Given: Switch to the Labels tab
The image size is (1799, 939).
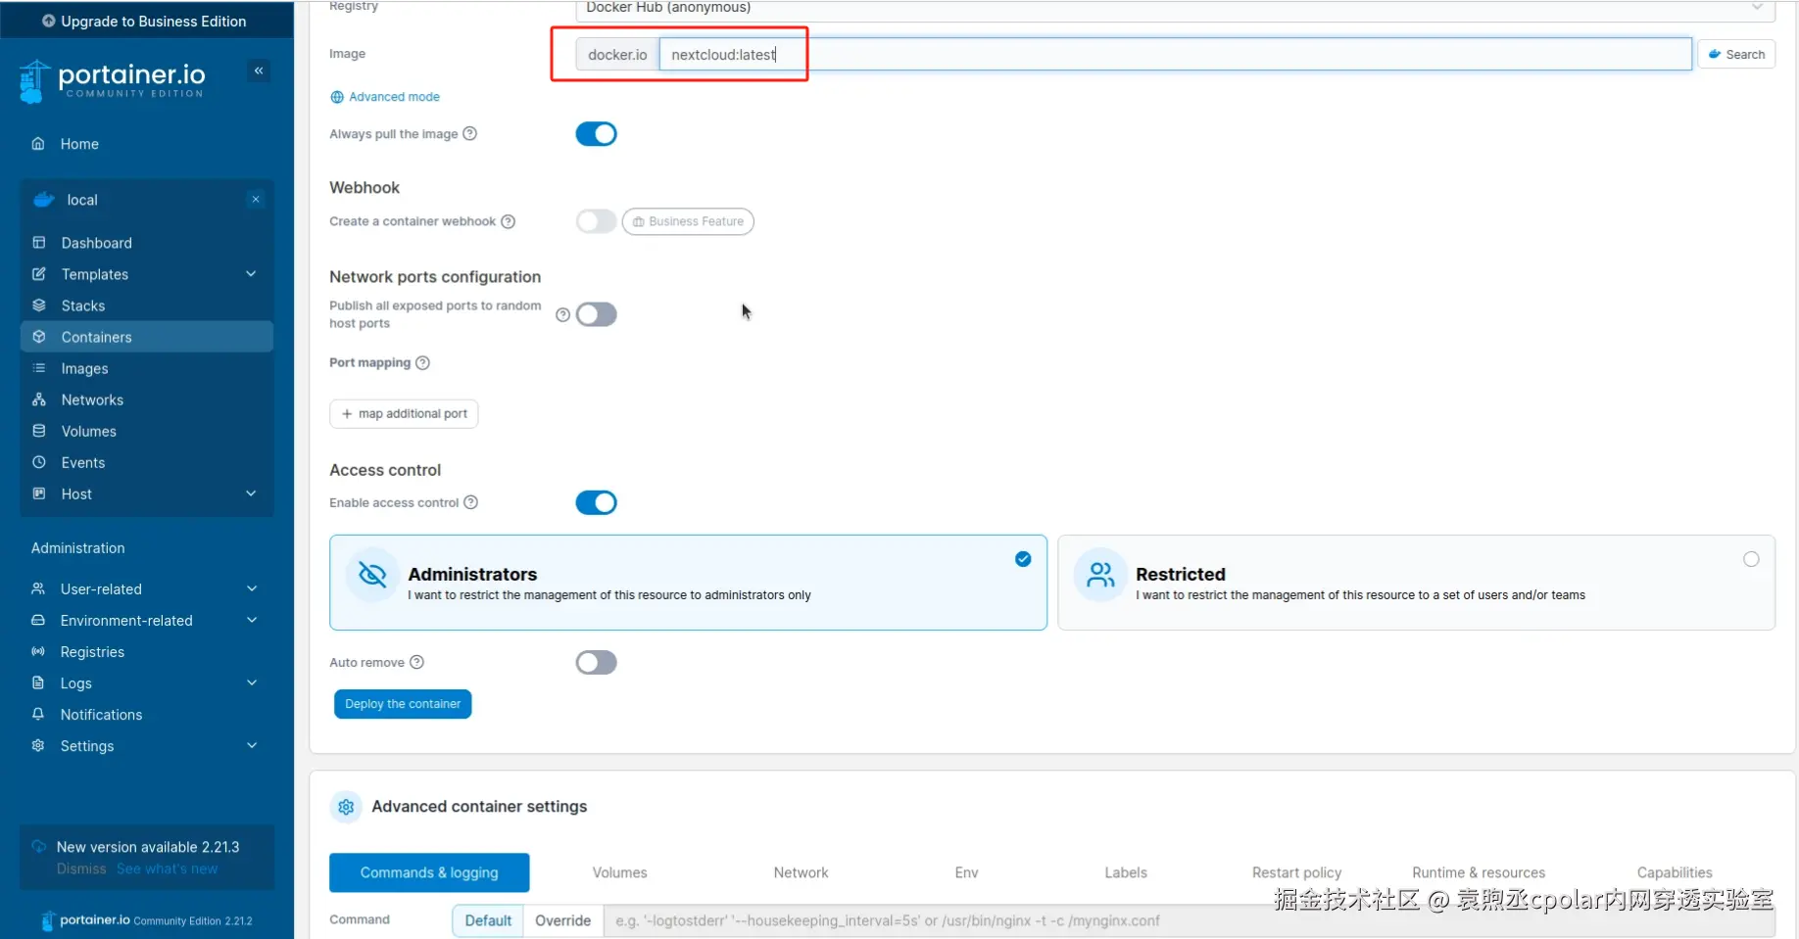Looking at the screenshot, I should [x=1126, y=872].
